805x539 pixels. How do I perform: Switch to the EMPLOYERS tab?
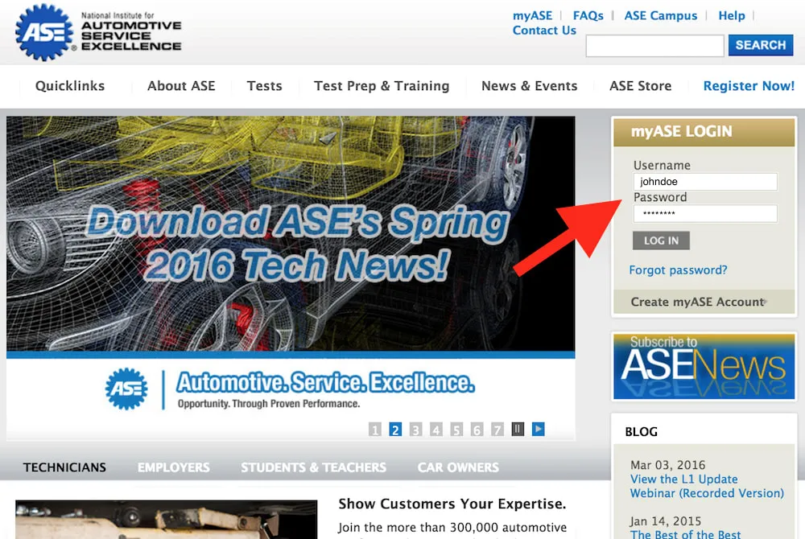click(x=173, y=467)
